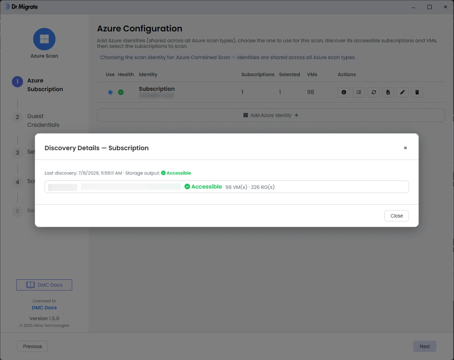Viewport: 454px width, 360px height.
Task: Click the Next button
Action: point(425,346)
